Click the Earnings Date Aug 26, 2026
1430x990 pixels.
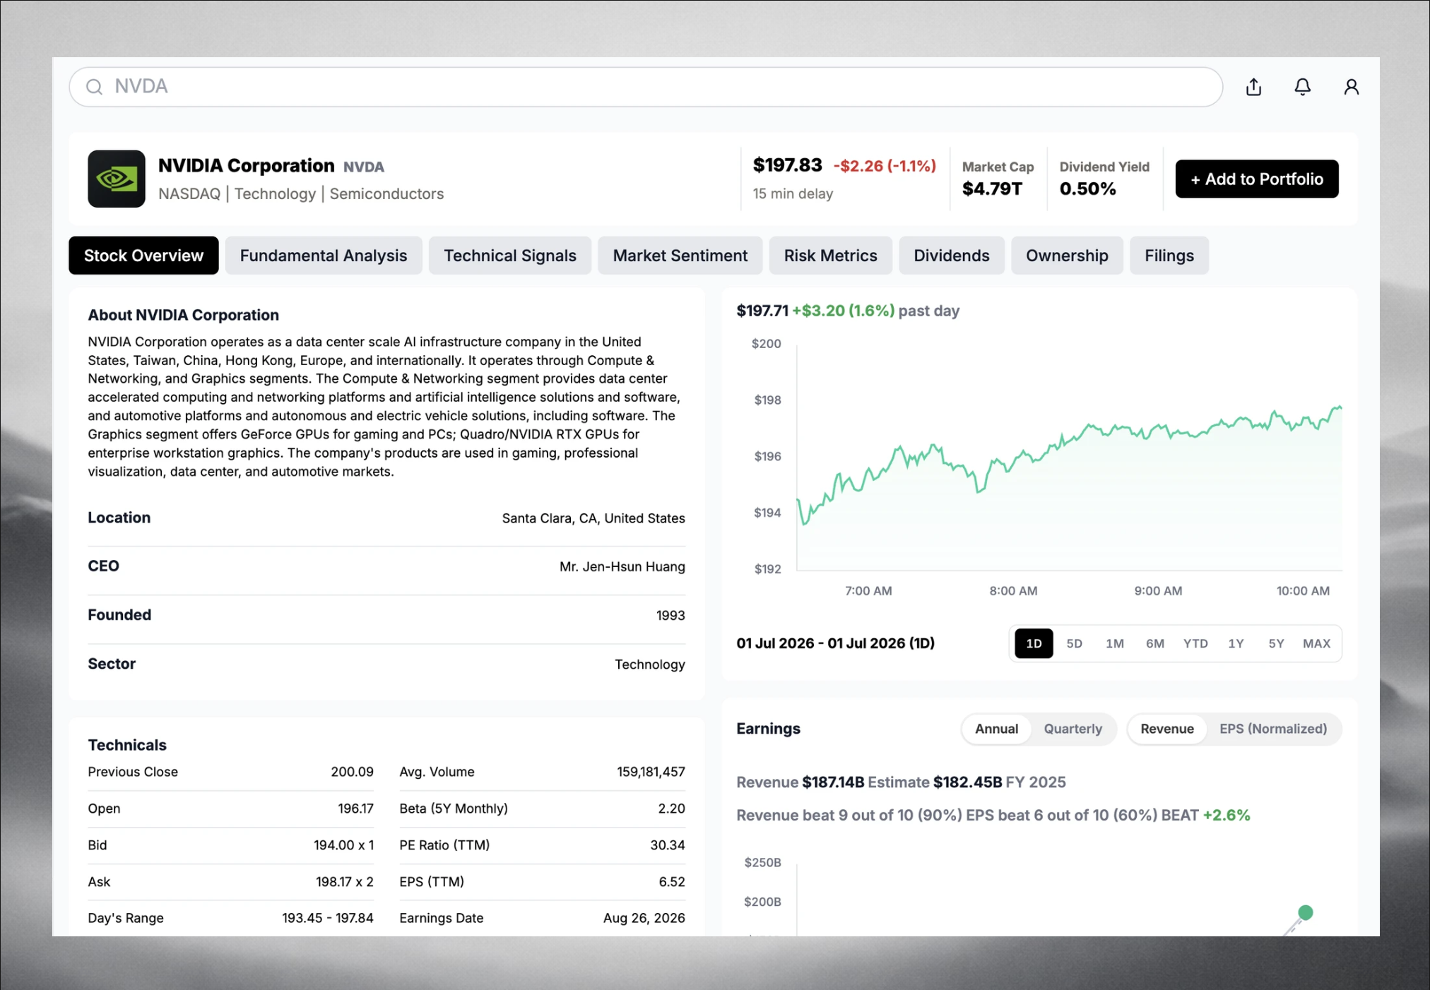[644, 918]
